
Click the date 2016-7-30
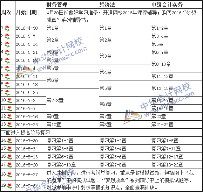[x=27, y=141]
